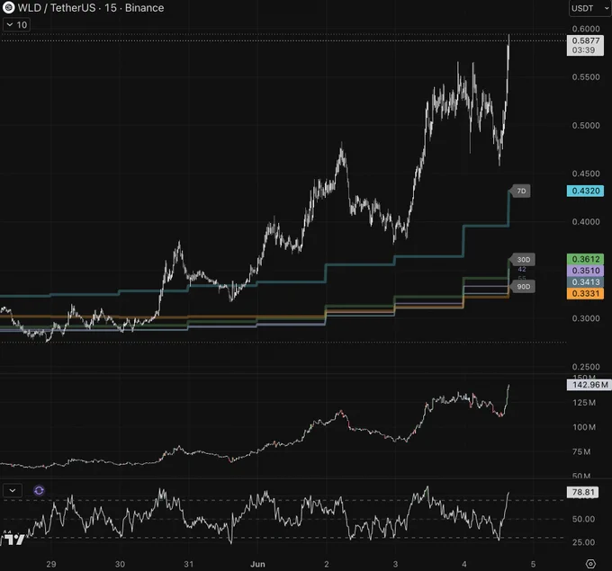Select the 7D line label tag
This screenshot has height=571, width=612.
click(521, 192)
